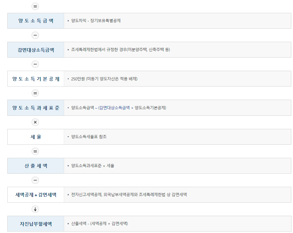This screenshot has height=233, width=293.
Task: Click the minus icon above 양도소득기본공제
Action: (x=35, y=64)
